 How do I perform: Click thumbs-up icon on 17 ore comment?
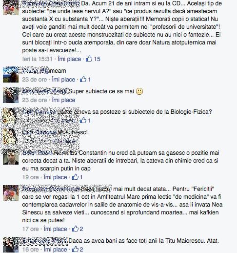point(75,229)
